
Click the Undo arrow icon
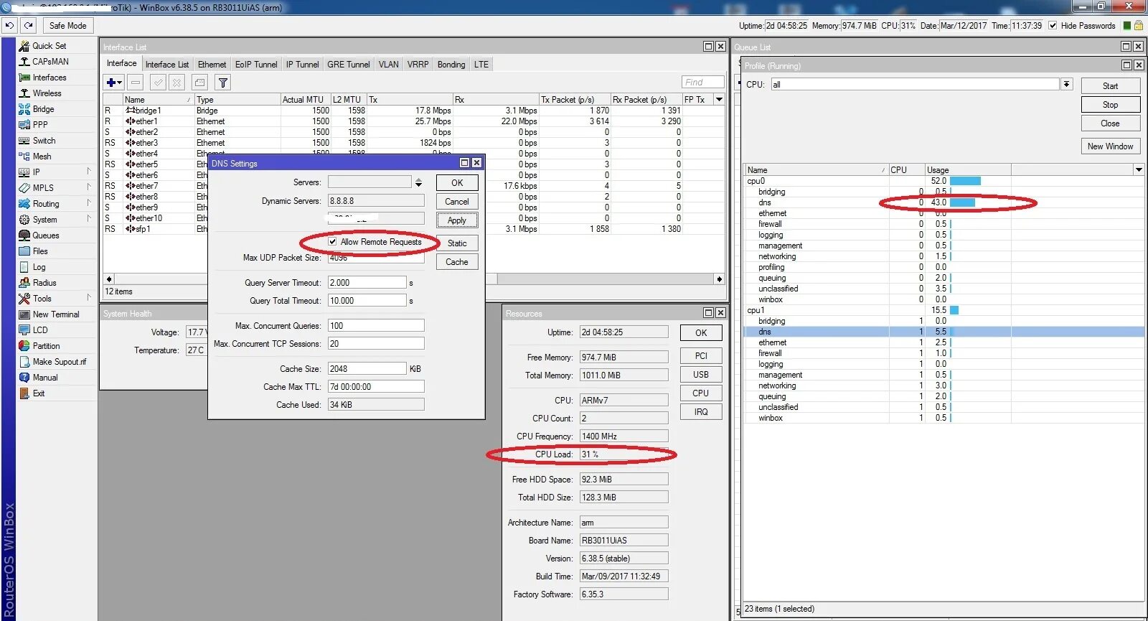(x=9, y=25)
